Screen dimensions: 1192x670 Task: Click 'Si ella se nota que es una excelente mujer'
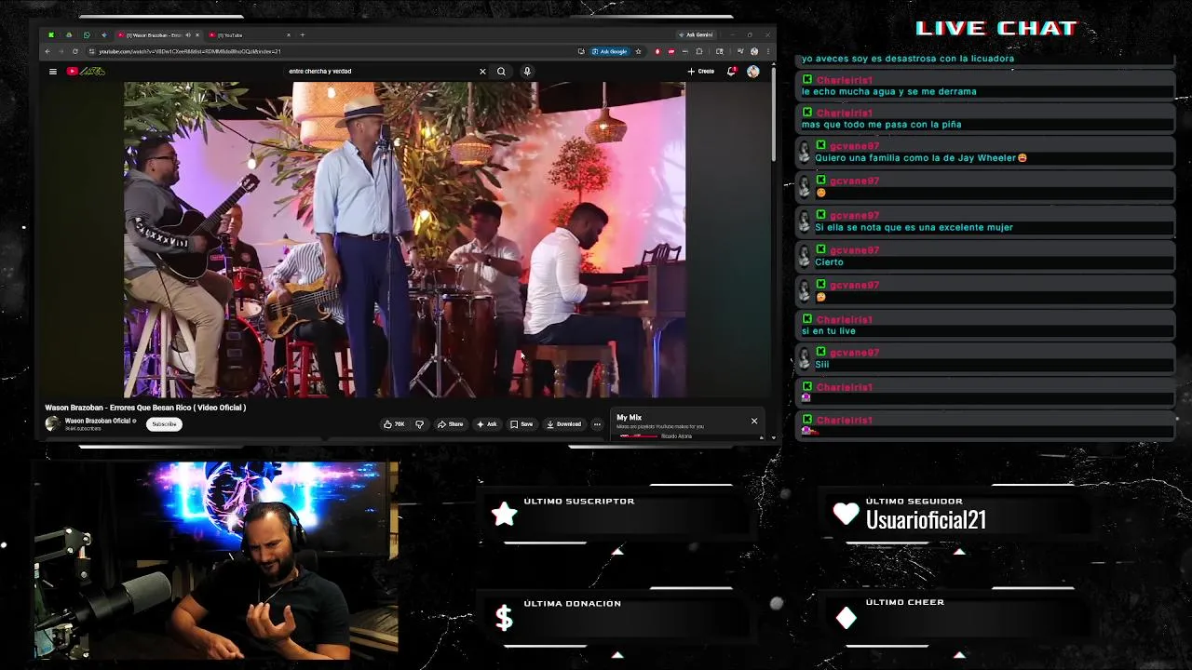point(914,228)
